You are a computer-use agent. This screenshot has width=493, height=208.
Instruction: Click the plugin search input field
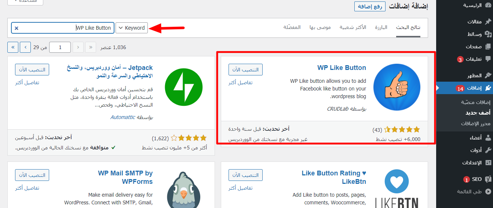(63, 28)
